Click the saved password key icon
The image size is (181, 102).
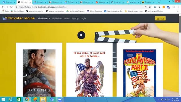(x=146, y=7)
